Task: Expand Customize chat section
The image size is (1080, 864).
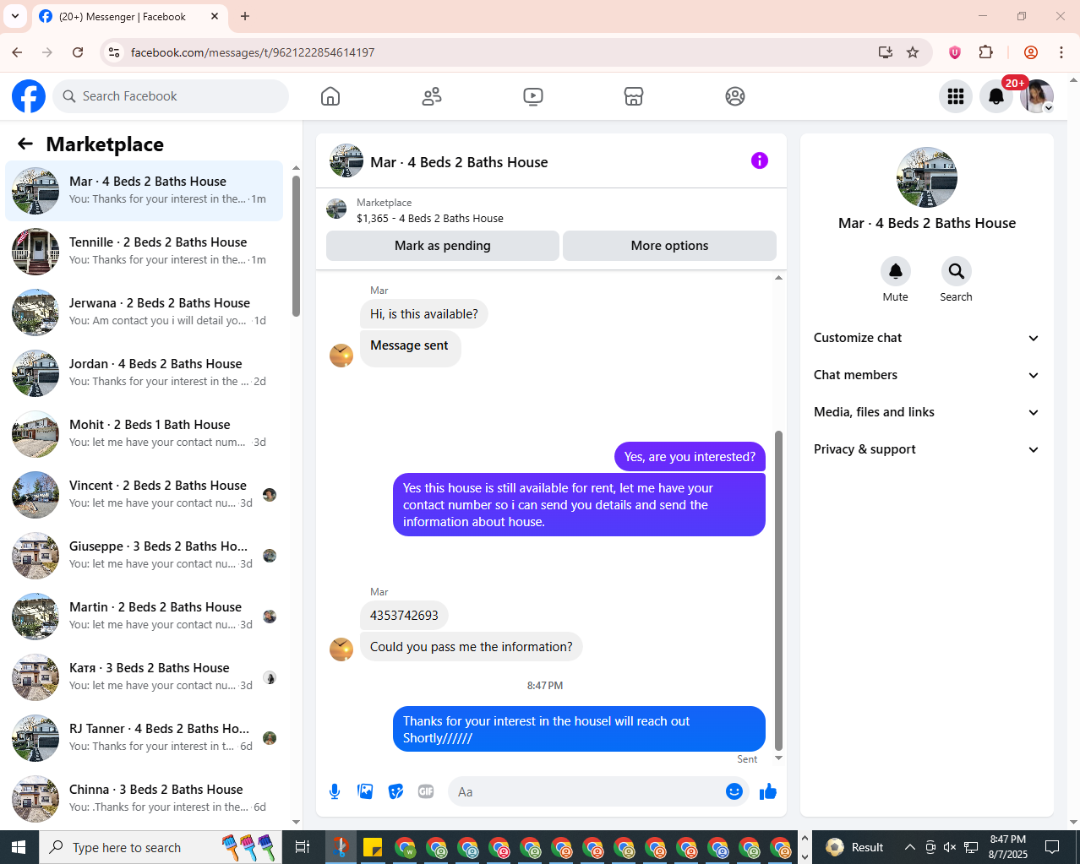Action: click(x=927, y=338)
